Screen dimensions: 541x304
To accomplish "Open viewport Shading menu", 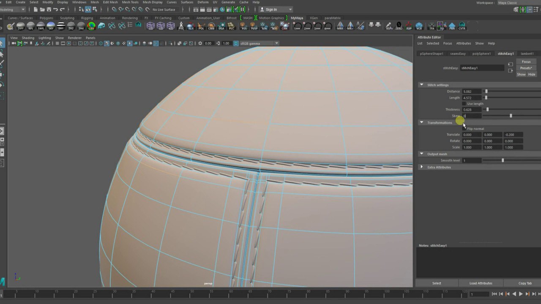I will click(x=28, y=38).
